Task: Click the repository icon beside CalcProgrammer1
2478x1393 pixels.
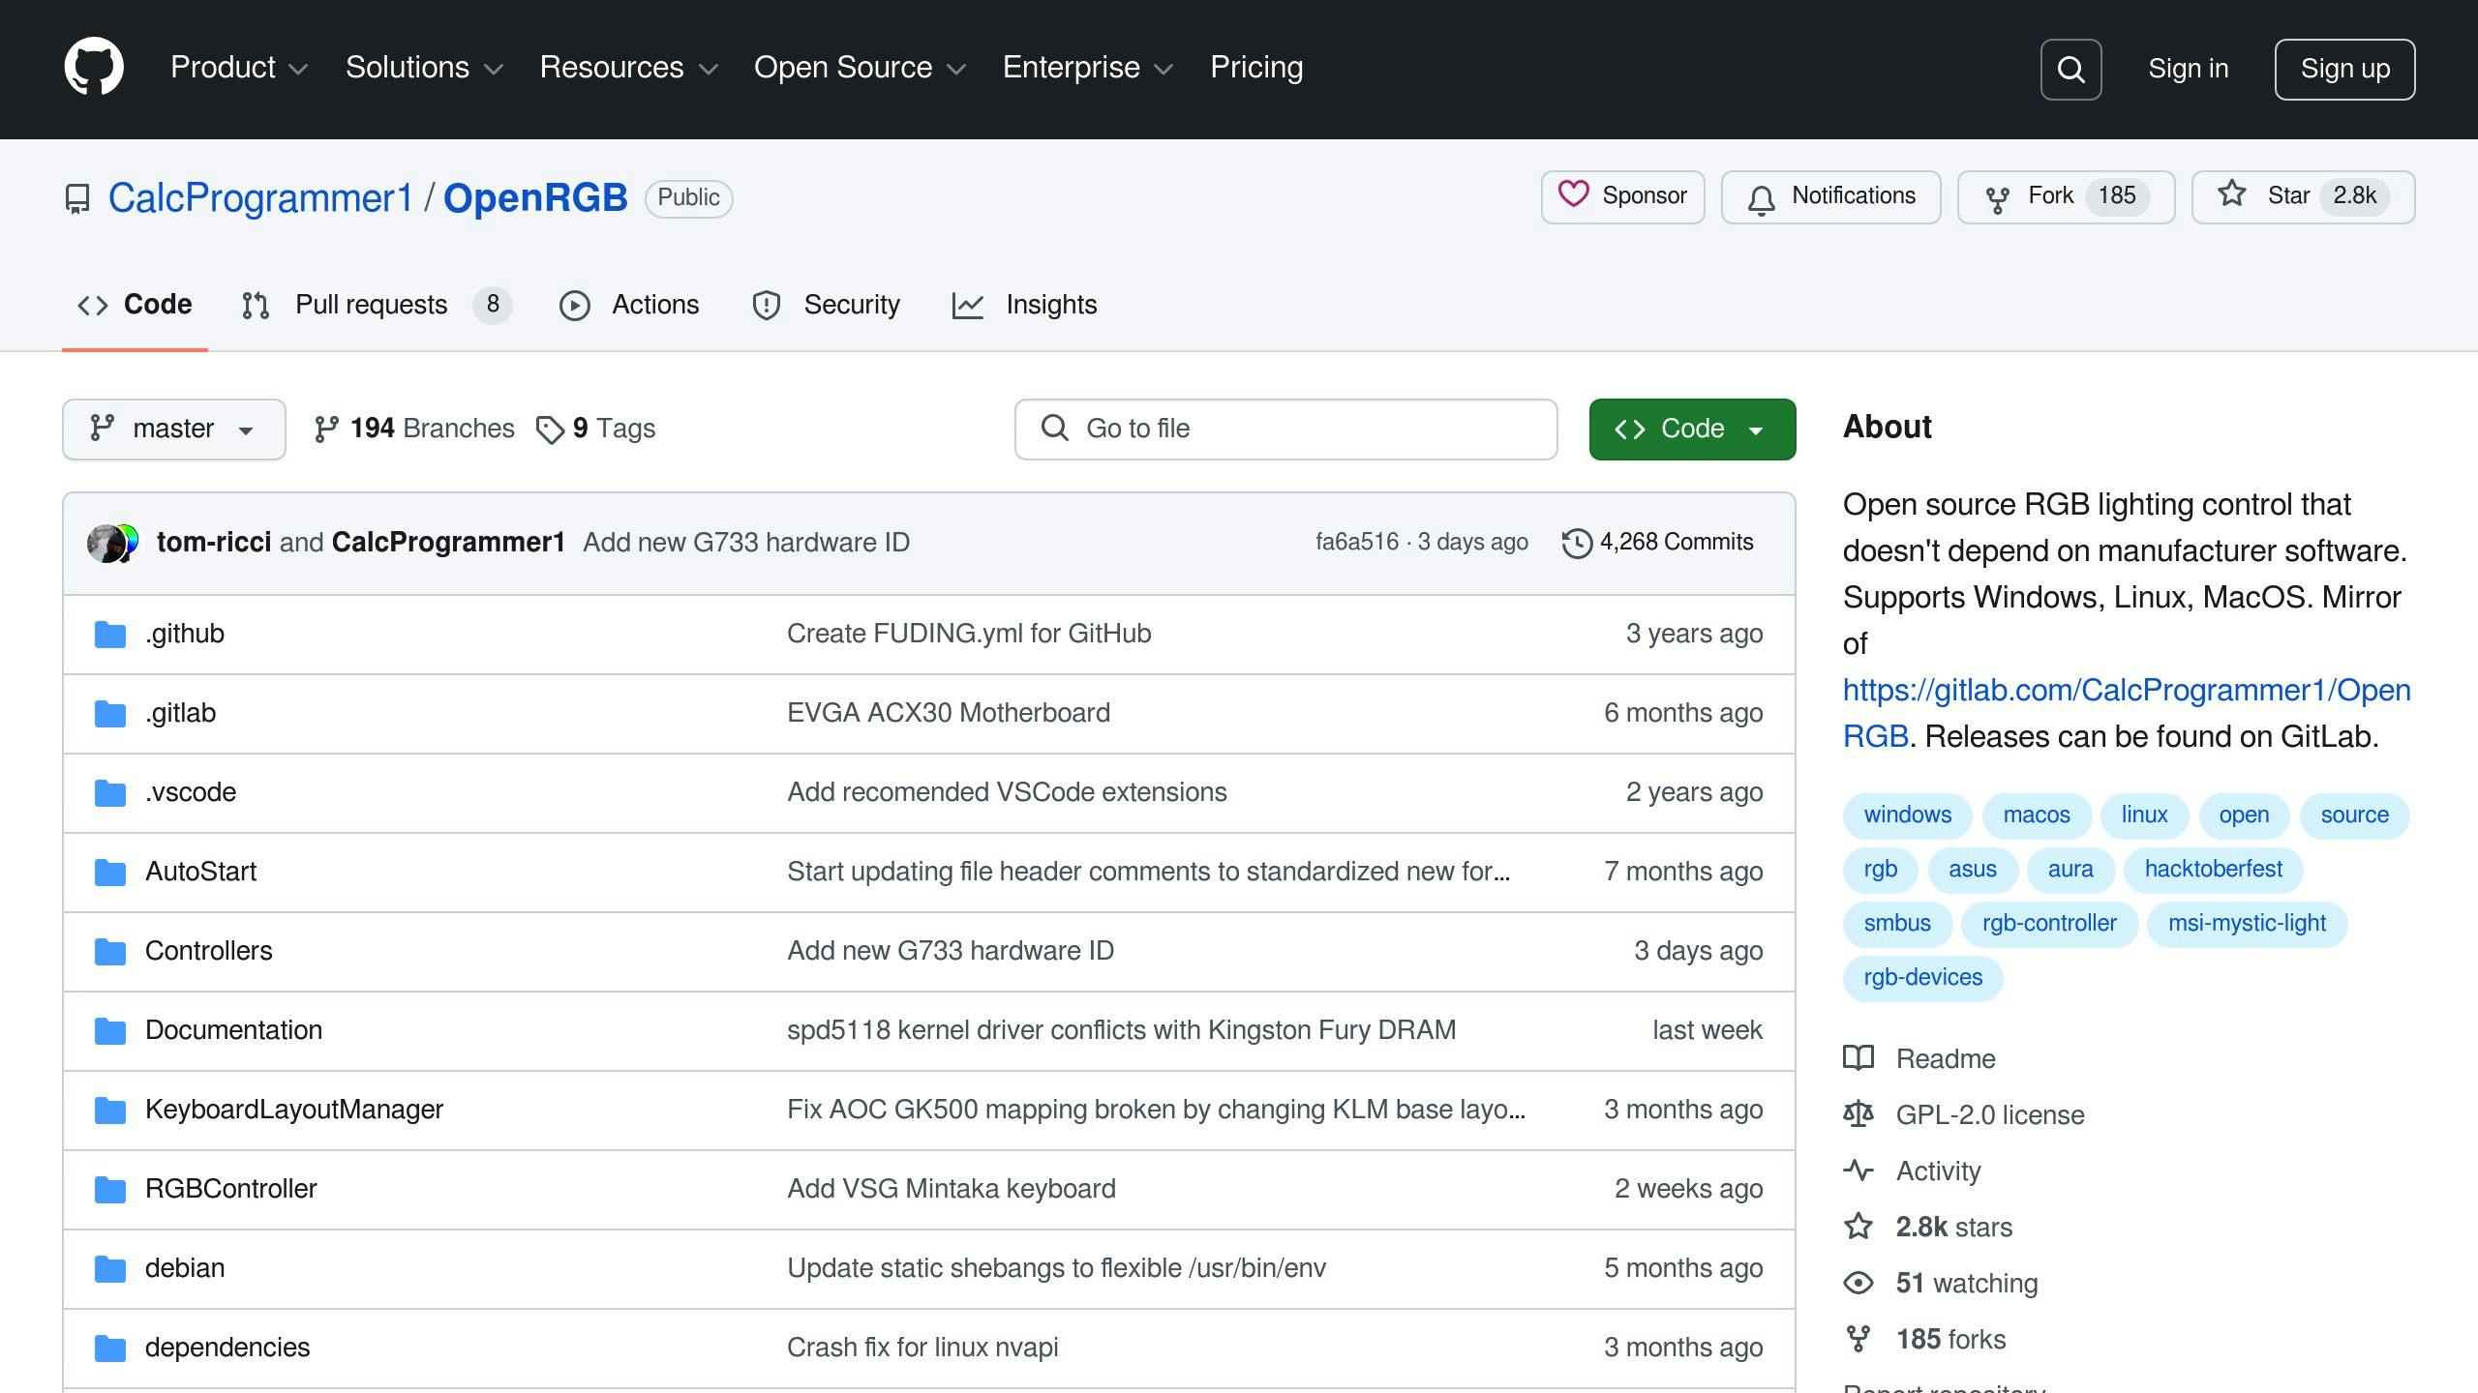Action: tap(77, 198)
